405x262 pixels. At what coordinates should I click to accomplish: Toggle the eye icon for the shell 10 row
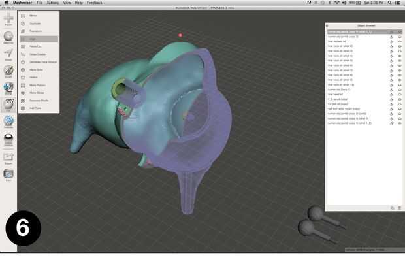click(x=400, y=85)
